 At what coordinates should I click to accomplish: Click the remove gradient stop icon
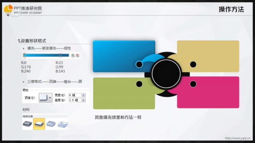pyautogui.click(x=78, y=56)
